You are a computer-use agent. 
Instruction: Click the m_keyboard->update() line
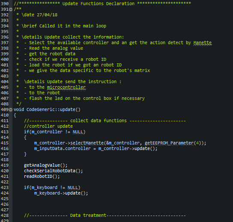point(61,193)
